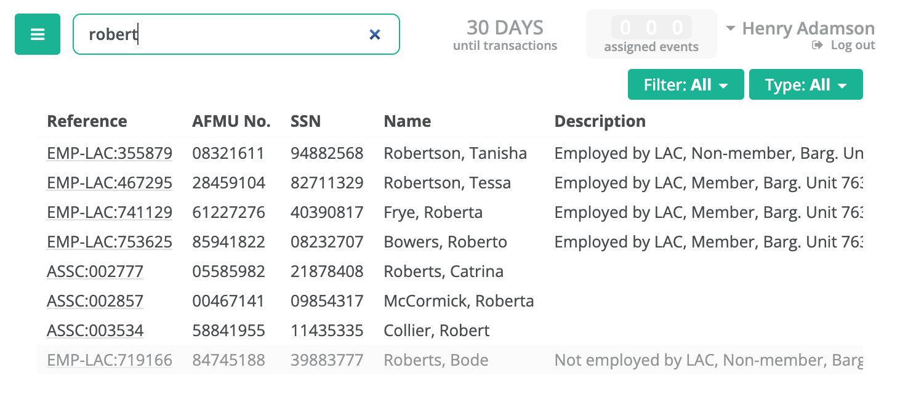Click AFMU number 58841955
Image resolution: width=900 pixels, height=410 pixels.
click(228, 331)
